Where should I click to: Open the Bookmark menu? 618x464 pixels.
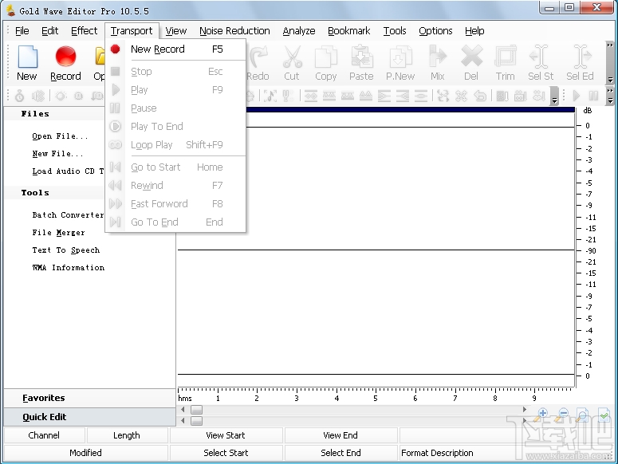coord(348,31)
